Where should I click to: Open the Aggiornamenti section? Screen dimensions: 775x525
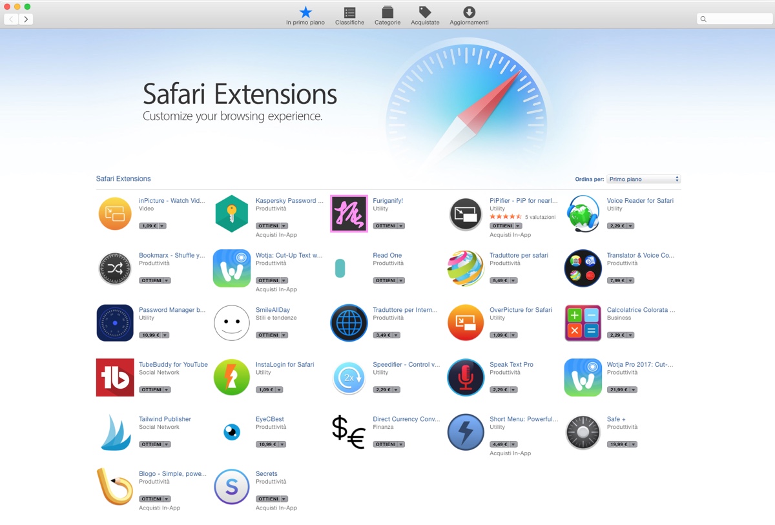point(469,14)
